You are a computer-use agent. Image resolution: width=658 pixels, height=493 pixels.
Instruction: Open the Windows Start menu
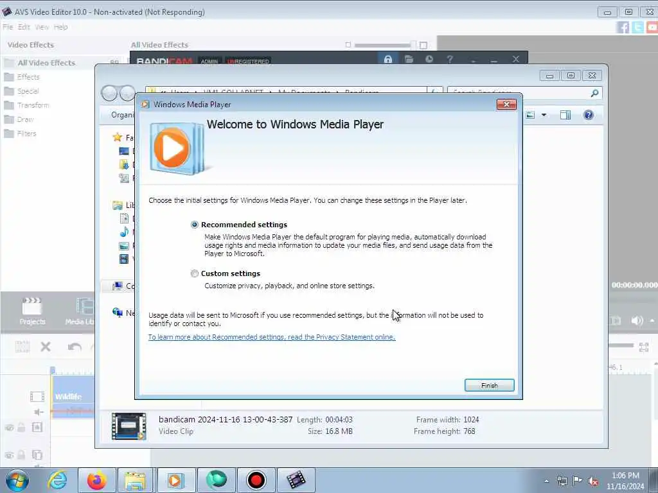pyautogui.click(x=17, y=480)
